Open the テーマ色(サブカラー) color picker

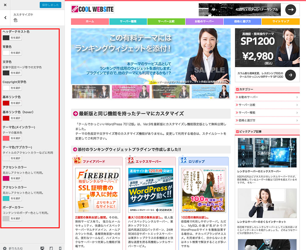point(12,158)
